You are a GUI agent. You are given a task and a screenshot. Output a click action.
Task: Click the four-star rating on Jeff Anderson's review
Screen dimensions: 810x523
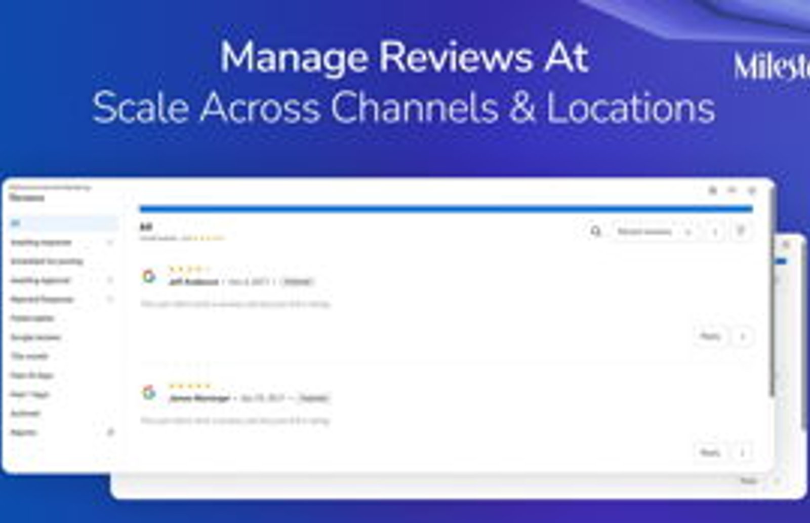click(x=189, y=269)
